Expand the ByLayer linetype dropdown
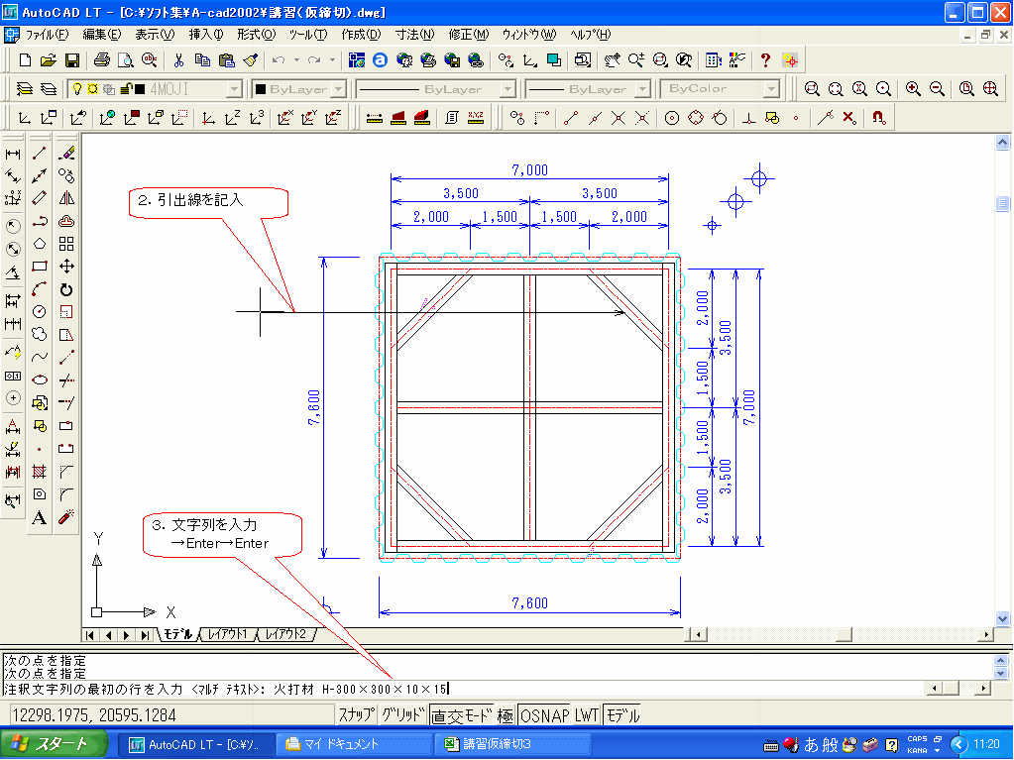The height and width of the screenshot is (760, 1014). [508, 89]
